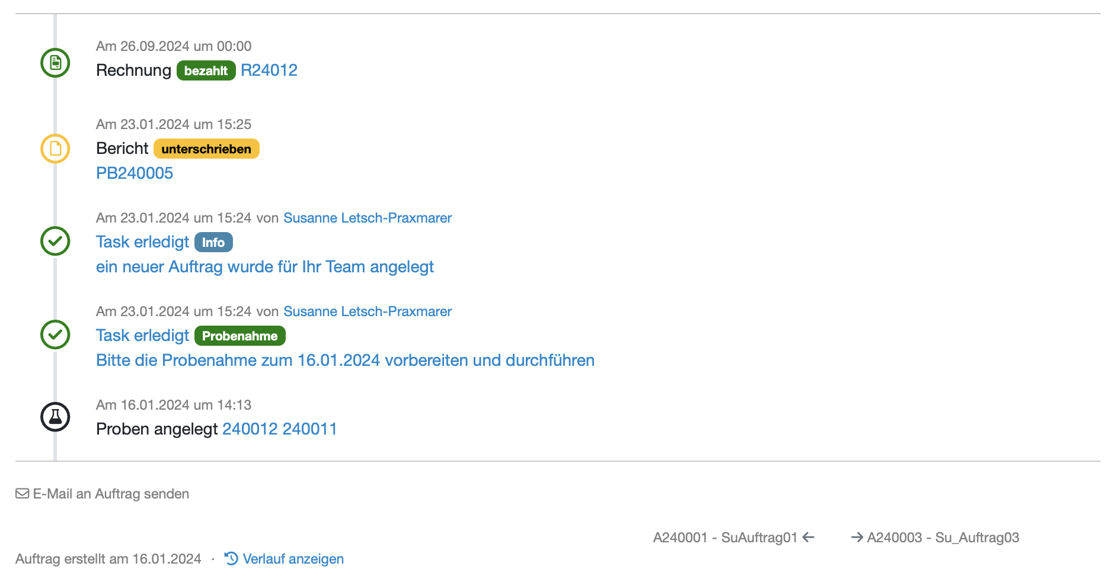Click the blue Info badge
This screenshot has height=579, width=1118.
coord(213,242)
